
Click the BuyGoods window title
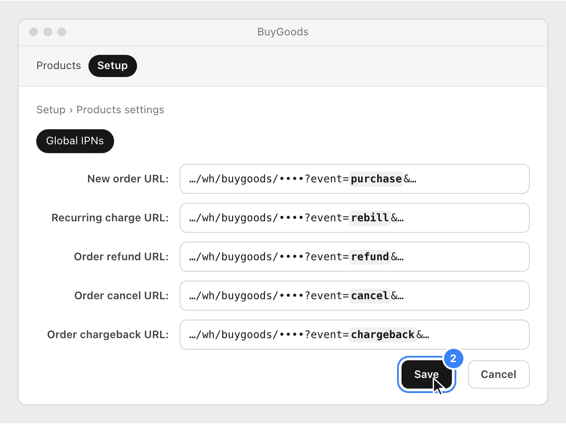coord(283,32)
